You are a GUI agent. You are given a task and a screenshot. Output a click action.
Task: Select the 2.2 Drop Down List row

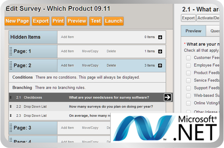[x=87, y=106]
